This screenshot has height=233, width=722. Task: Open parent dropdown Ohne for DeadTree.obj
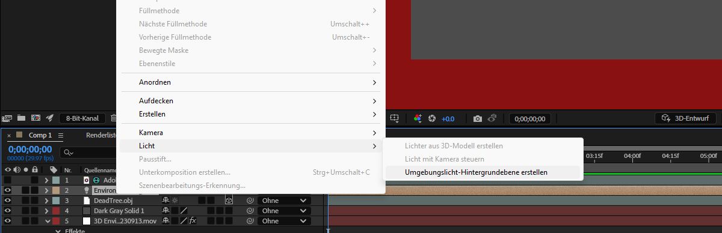(284, 201)
